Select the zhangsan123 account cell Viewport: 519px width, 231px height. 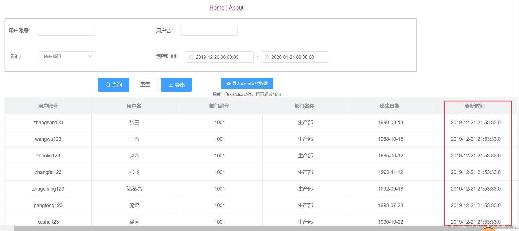click(48, 123)
